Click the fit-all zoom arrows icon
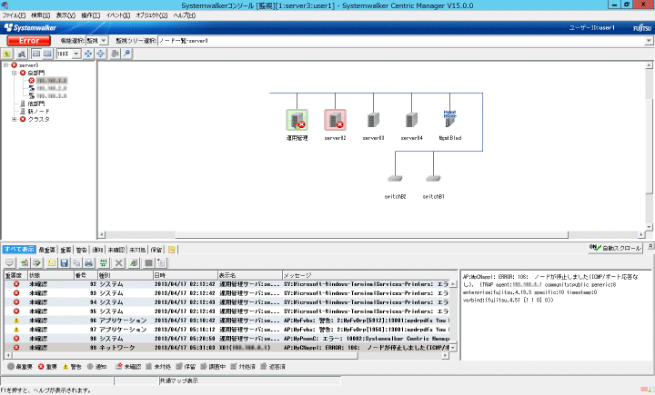 pos(88,54)
